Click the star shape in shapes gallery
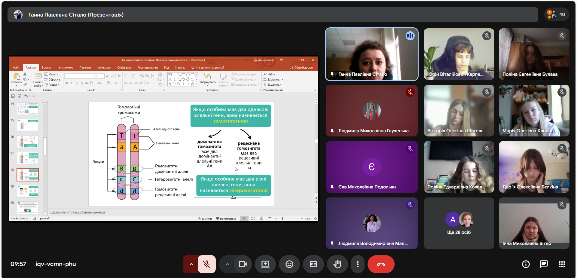The height and width of the screenshot is (278, 577). pyautogui.click(x=192, y=84)
